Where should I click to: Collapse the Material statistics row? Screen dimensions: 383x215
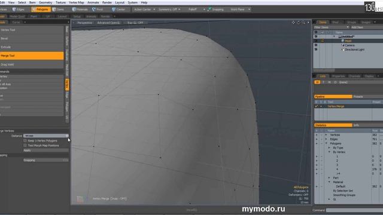(x=329, y=182)
